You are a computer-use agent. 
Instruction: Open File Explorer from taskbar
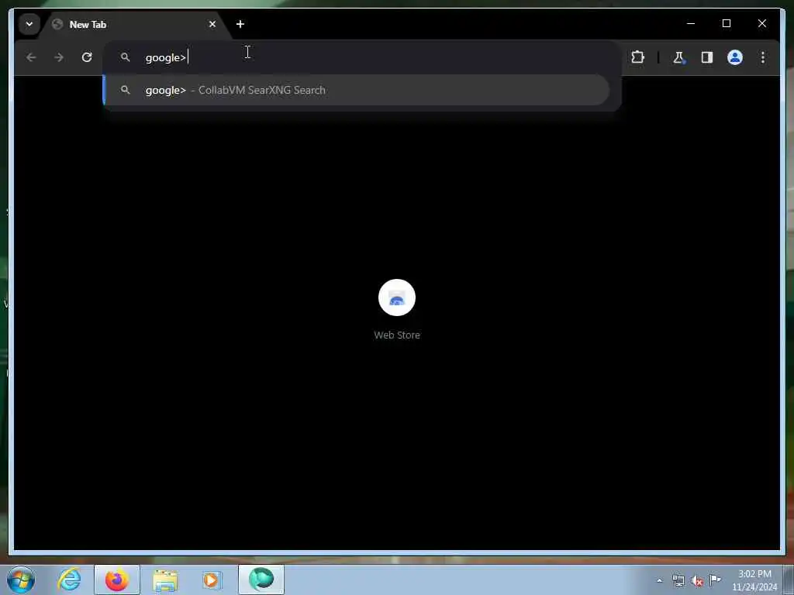tap(165, 580)
